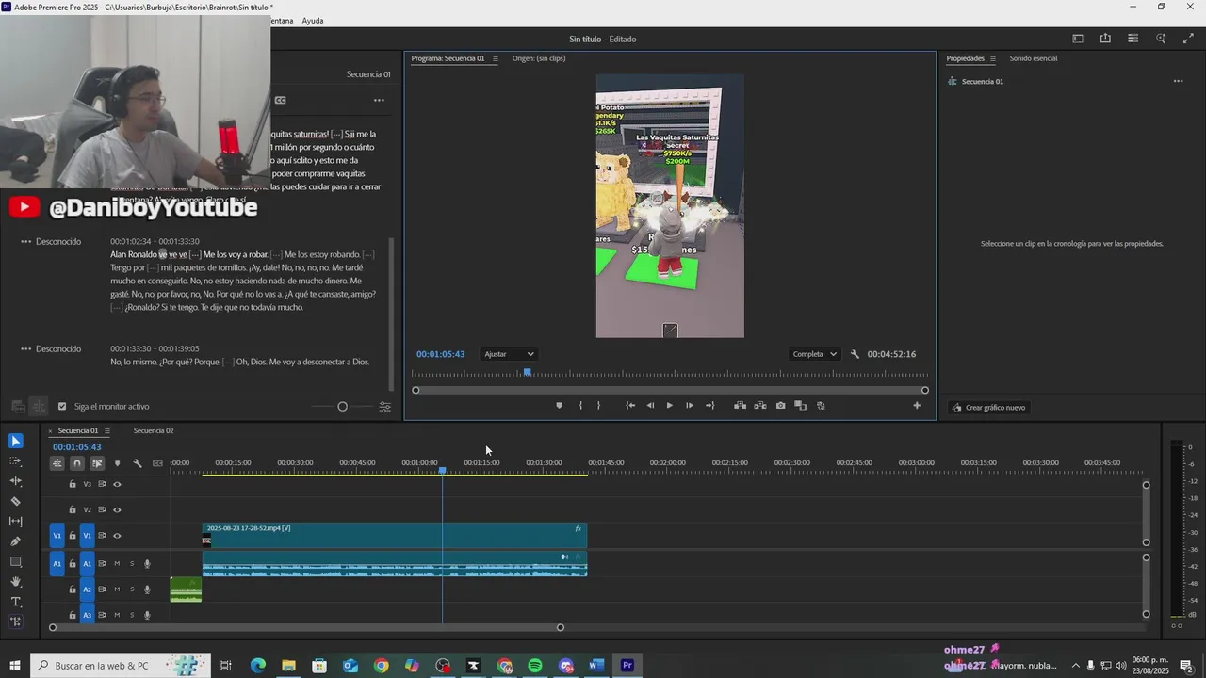
Task: Open Propiedades panel menu
Action: click(x=992, y=58)
